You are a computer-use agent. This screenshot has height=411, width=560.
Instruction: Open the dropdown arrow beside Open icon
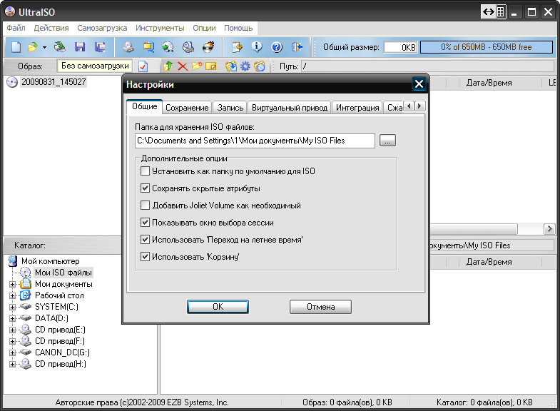tap(44, 47)
